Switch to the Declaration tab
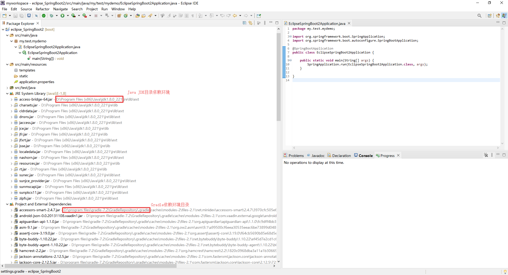Screen dimensions: 508x275 [339, 156]
